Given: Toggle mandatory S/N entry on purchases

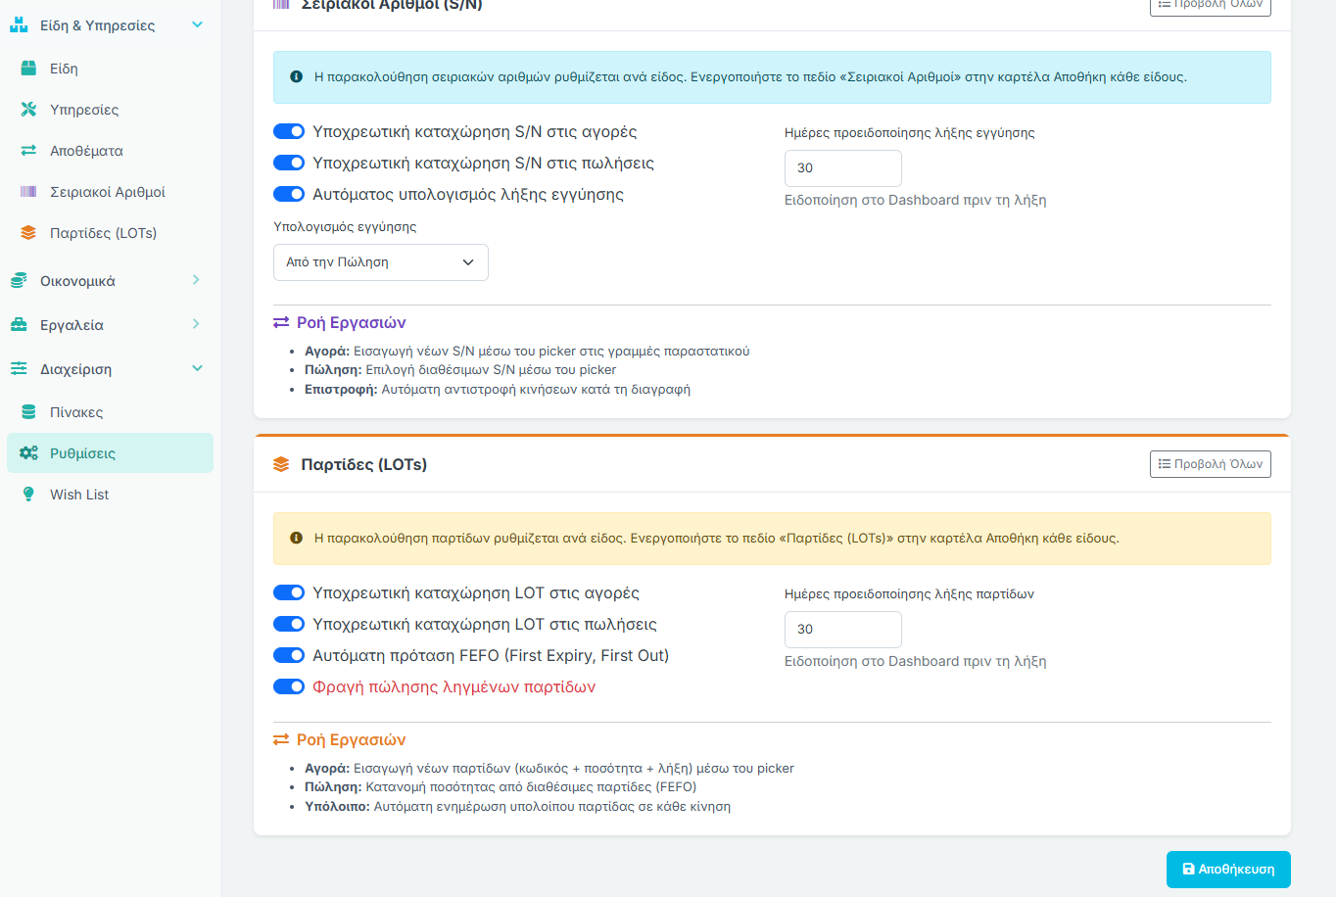Looking at the screenshot, I should point(289,131).
